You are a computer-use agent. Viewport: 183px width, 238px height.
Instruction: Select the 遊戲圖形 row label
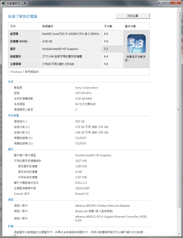tap(15, 56)
